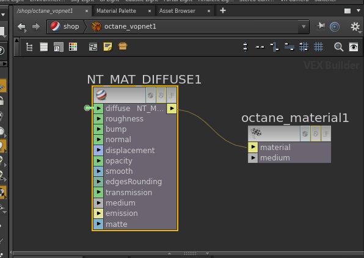Screen dimensions: 364x258
Task: Click the orange package subnet icon
Action: [123, 46]
